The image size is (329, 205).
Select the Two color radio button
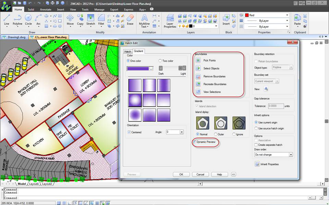160,61
